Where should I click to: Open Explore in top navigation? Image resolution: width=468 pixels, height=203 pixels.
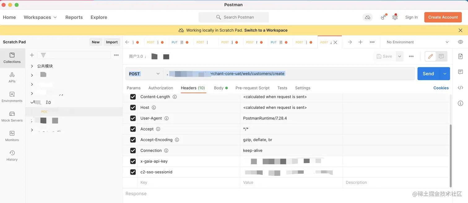point(99,17)
